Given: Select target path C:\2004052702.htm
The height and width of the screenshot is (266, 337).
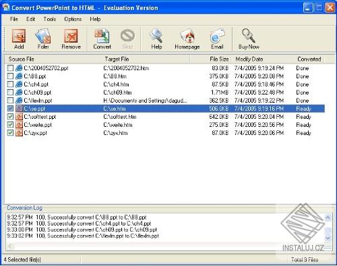Looking at the screenshot, I should 126,68.
